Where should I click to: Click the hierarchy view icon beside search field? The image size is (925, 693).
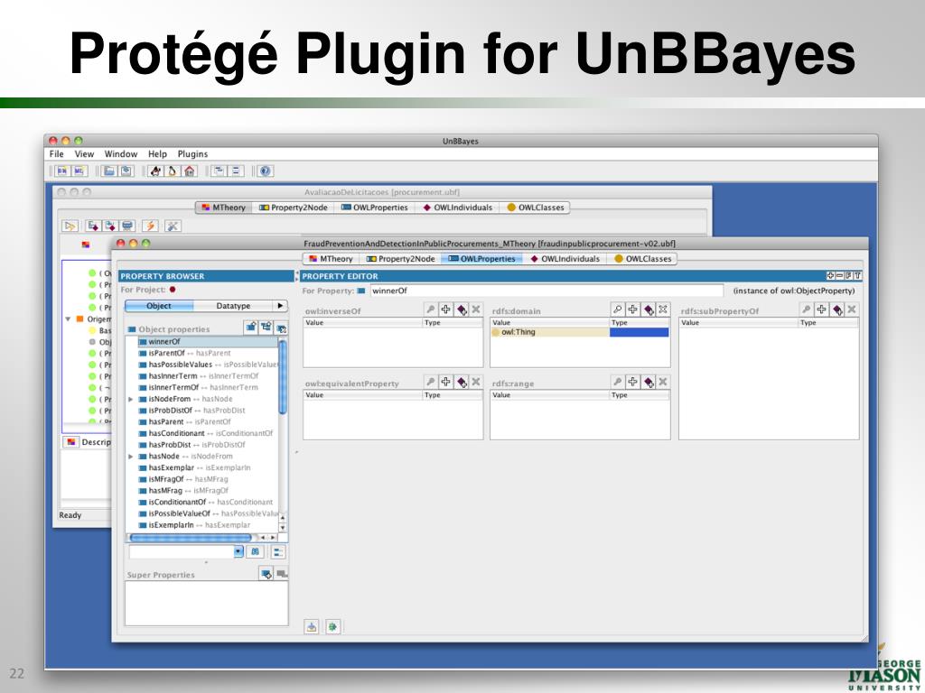278,552
